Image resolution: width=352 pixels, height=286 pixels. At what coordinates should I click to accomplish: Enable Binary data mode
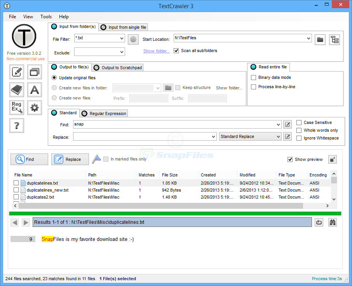(x=253, y=77)
